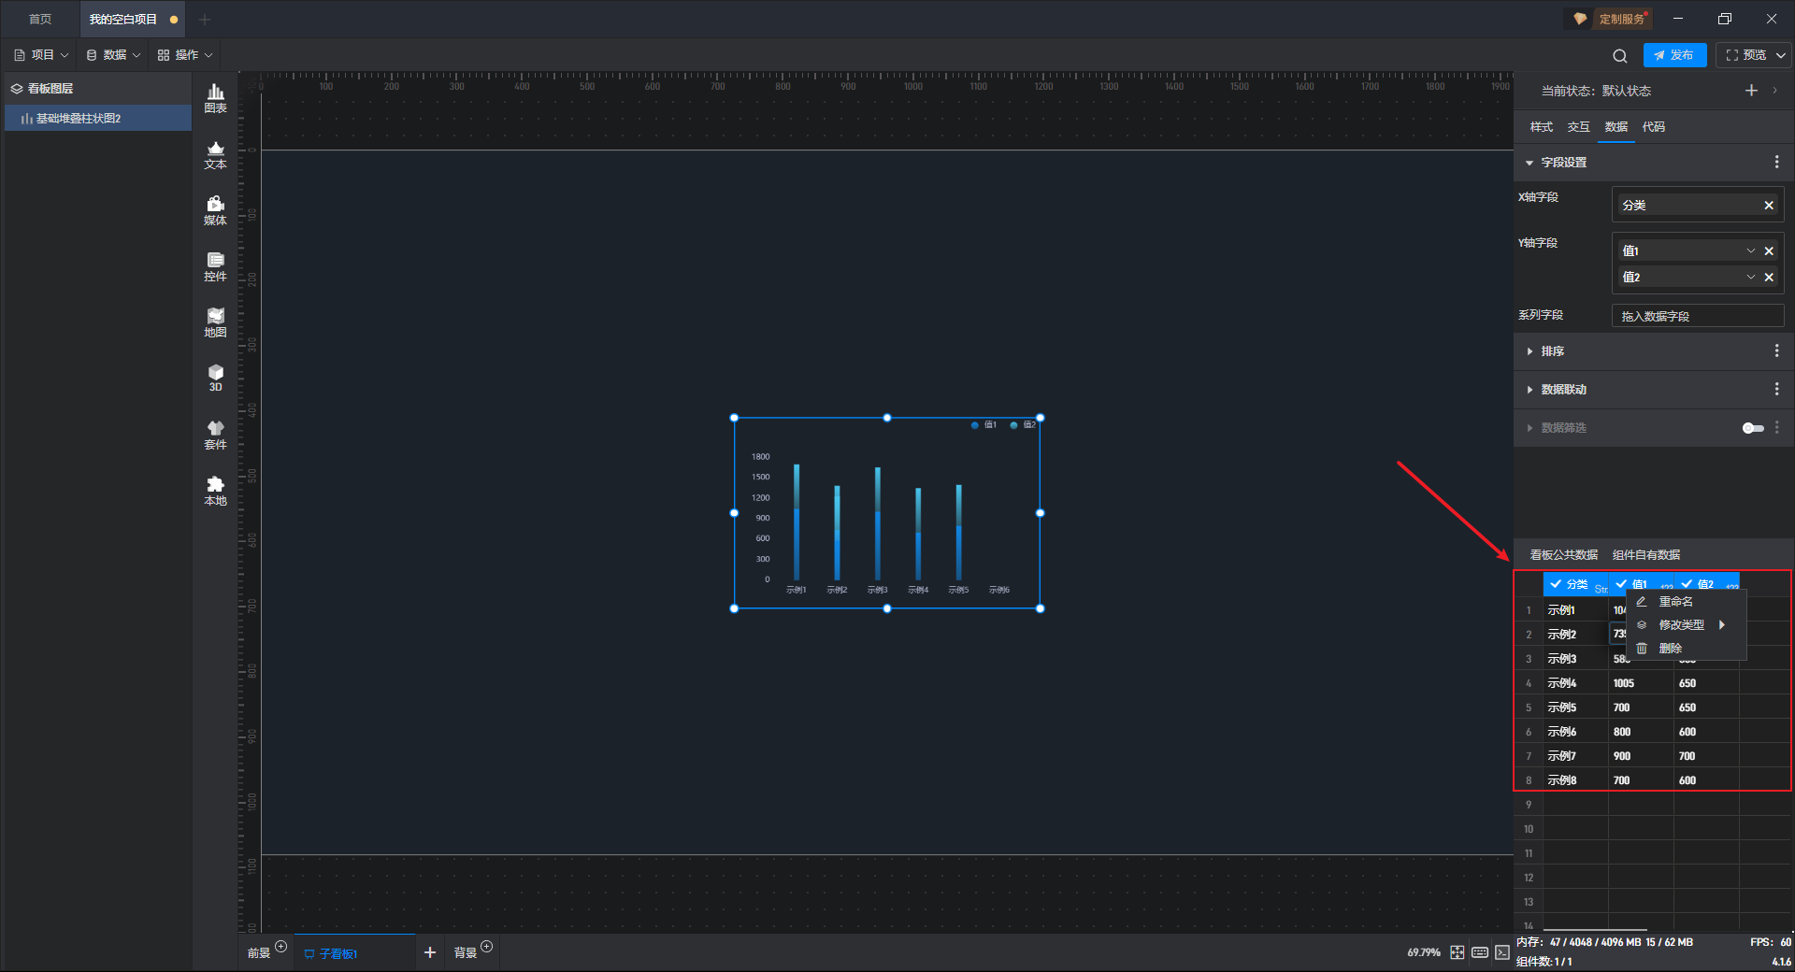
Task: Add a new project tab
Action: (205, 19)
